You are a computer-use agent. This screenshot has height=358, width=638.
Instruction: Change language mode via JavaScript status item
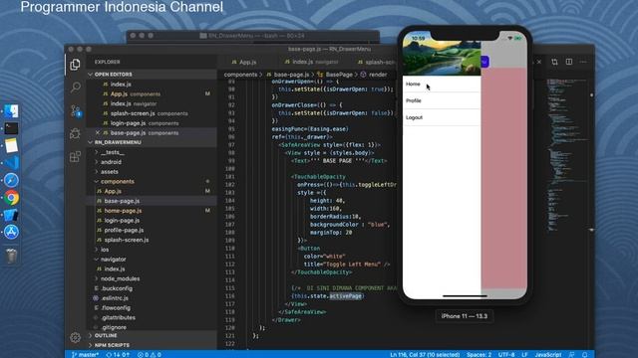[x=548, y=354]
